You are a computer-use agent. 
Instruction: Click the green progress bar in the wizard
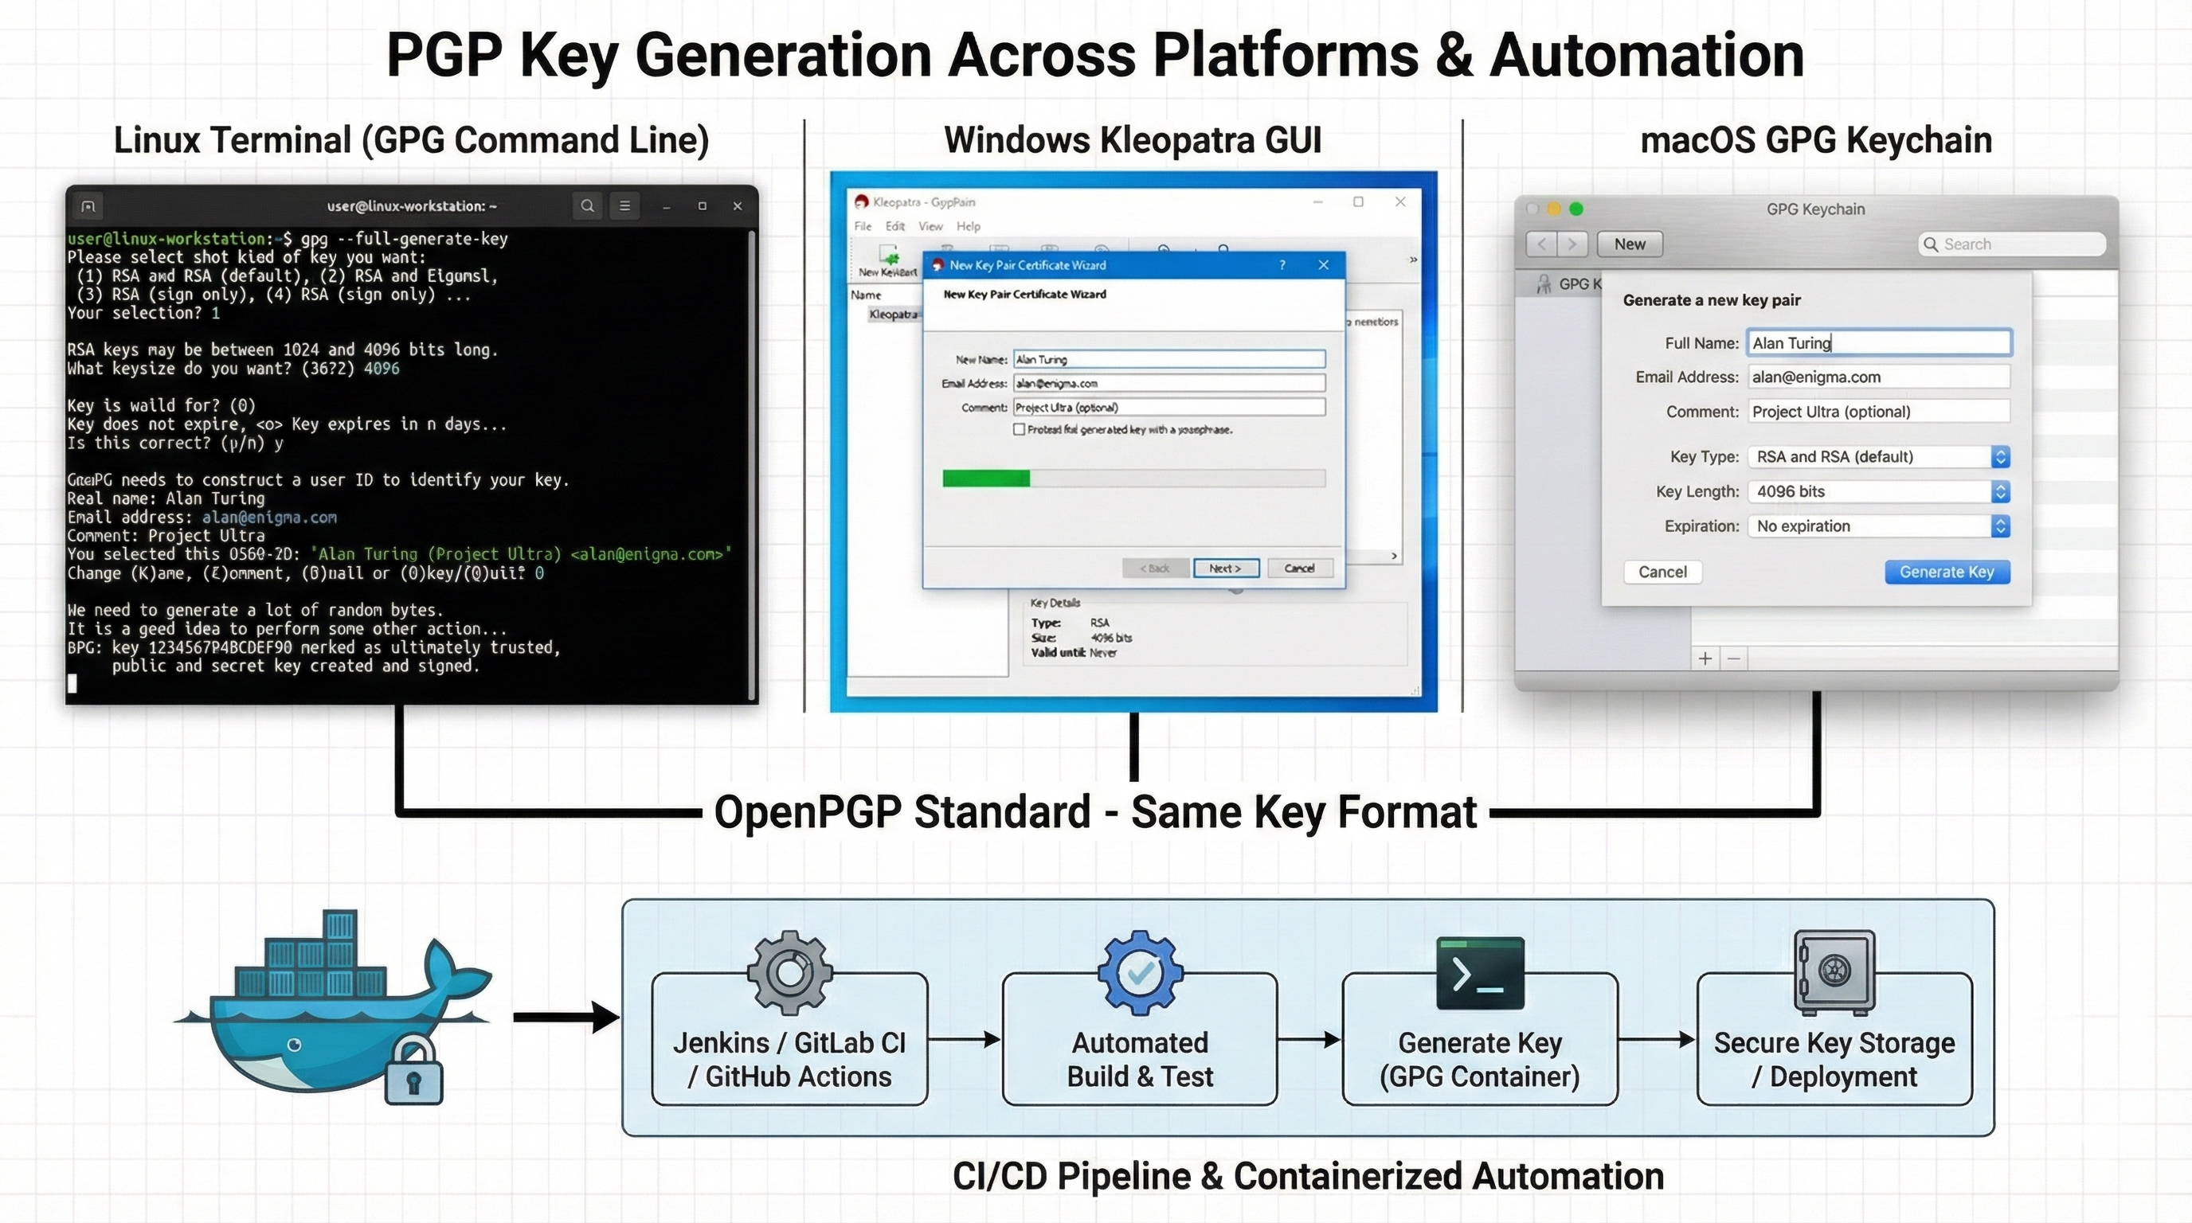(987, 479)
